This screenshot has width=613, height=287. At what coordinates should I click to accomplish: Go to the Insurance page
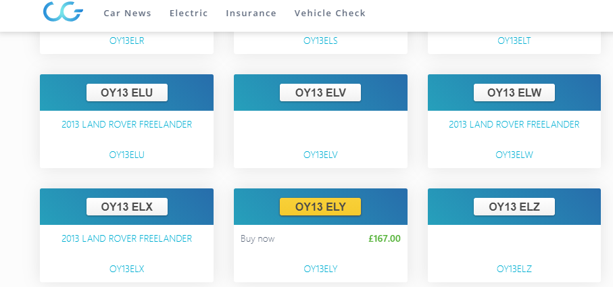(x=251, y=13)
